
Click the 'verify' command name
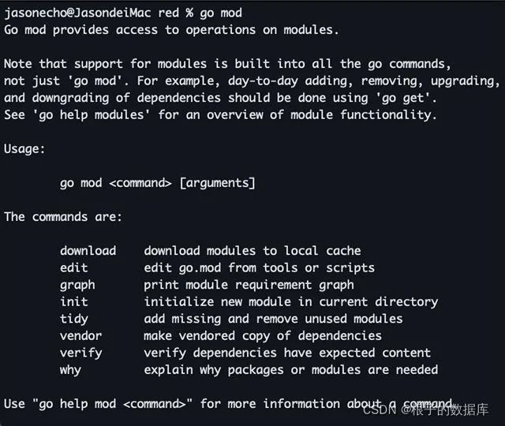[x=80, y=353]
